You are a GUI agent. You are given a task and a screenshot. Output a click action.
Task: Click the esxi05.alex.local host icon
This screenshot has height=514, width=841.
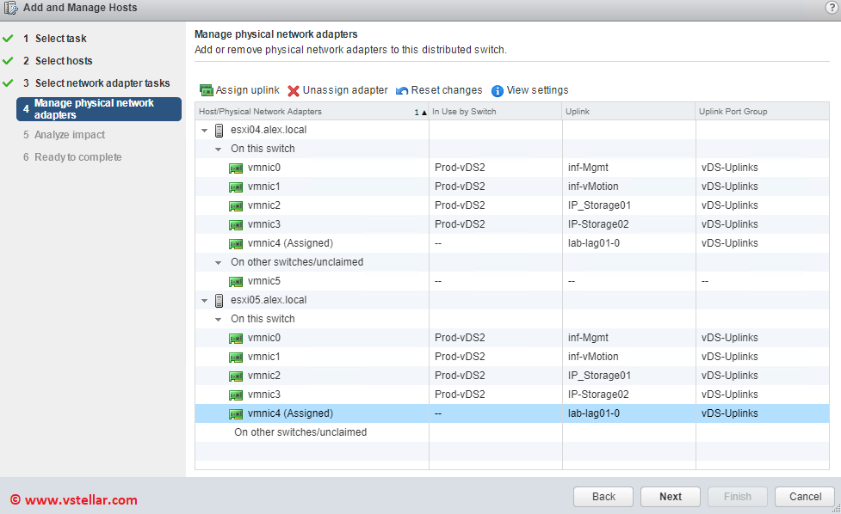tap(220, 300)
